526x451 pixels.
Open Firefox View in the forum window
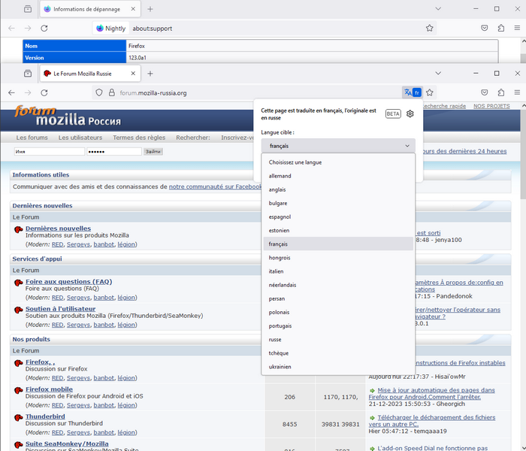(x=28, y=74)
